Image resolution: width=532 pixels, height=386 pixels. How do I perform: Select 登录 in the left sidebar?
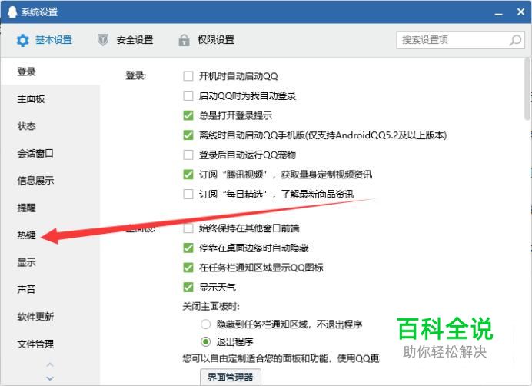click(50, 72)
